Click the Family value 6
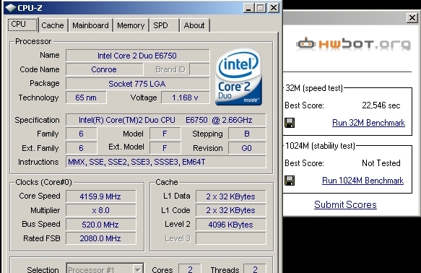The image size is (421, 273). tap(82, 134)
